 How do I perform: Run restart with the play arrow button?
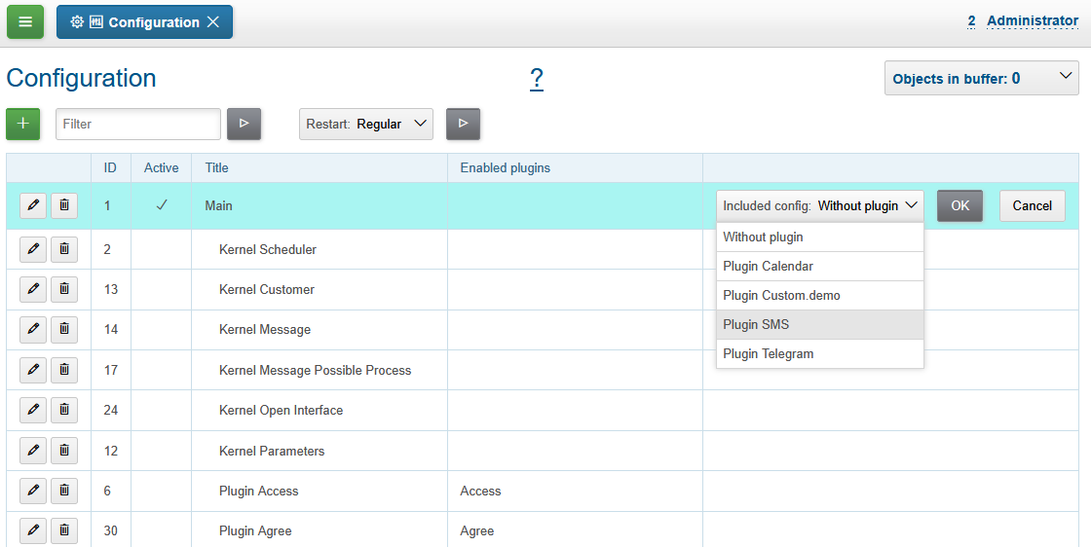[464, 124]
